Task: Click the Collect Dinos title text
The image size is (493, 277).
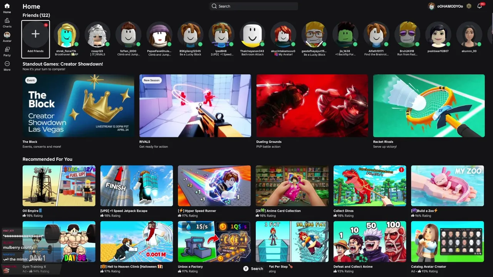Action: tap(344, 211)
